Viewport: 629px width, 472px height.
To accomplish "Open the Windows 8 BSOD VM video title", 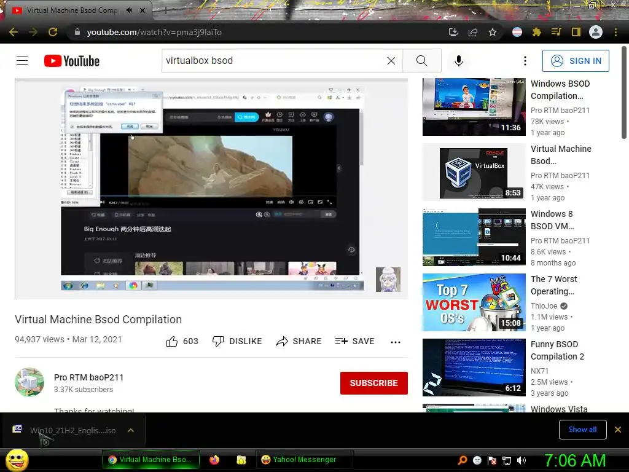I will [552, 220].
